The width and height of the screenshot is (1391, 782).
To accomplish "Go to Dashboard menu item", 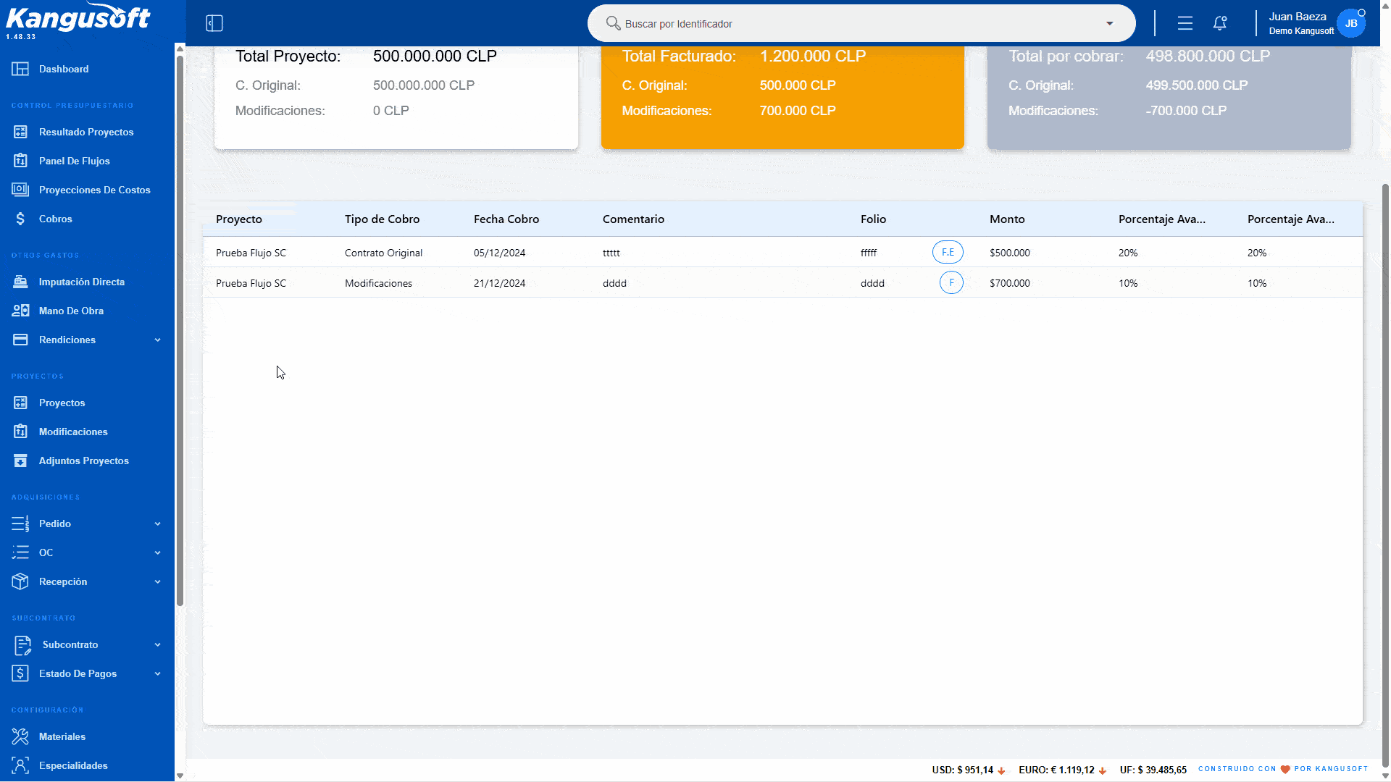I will 64,69.
